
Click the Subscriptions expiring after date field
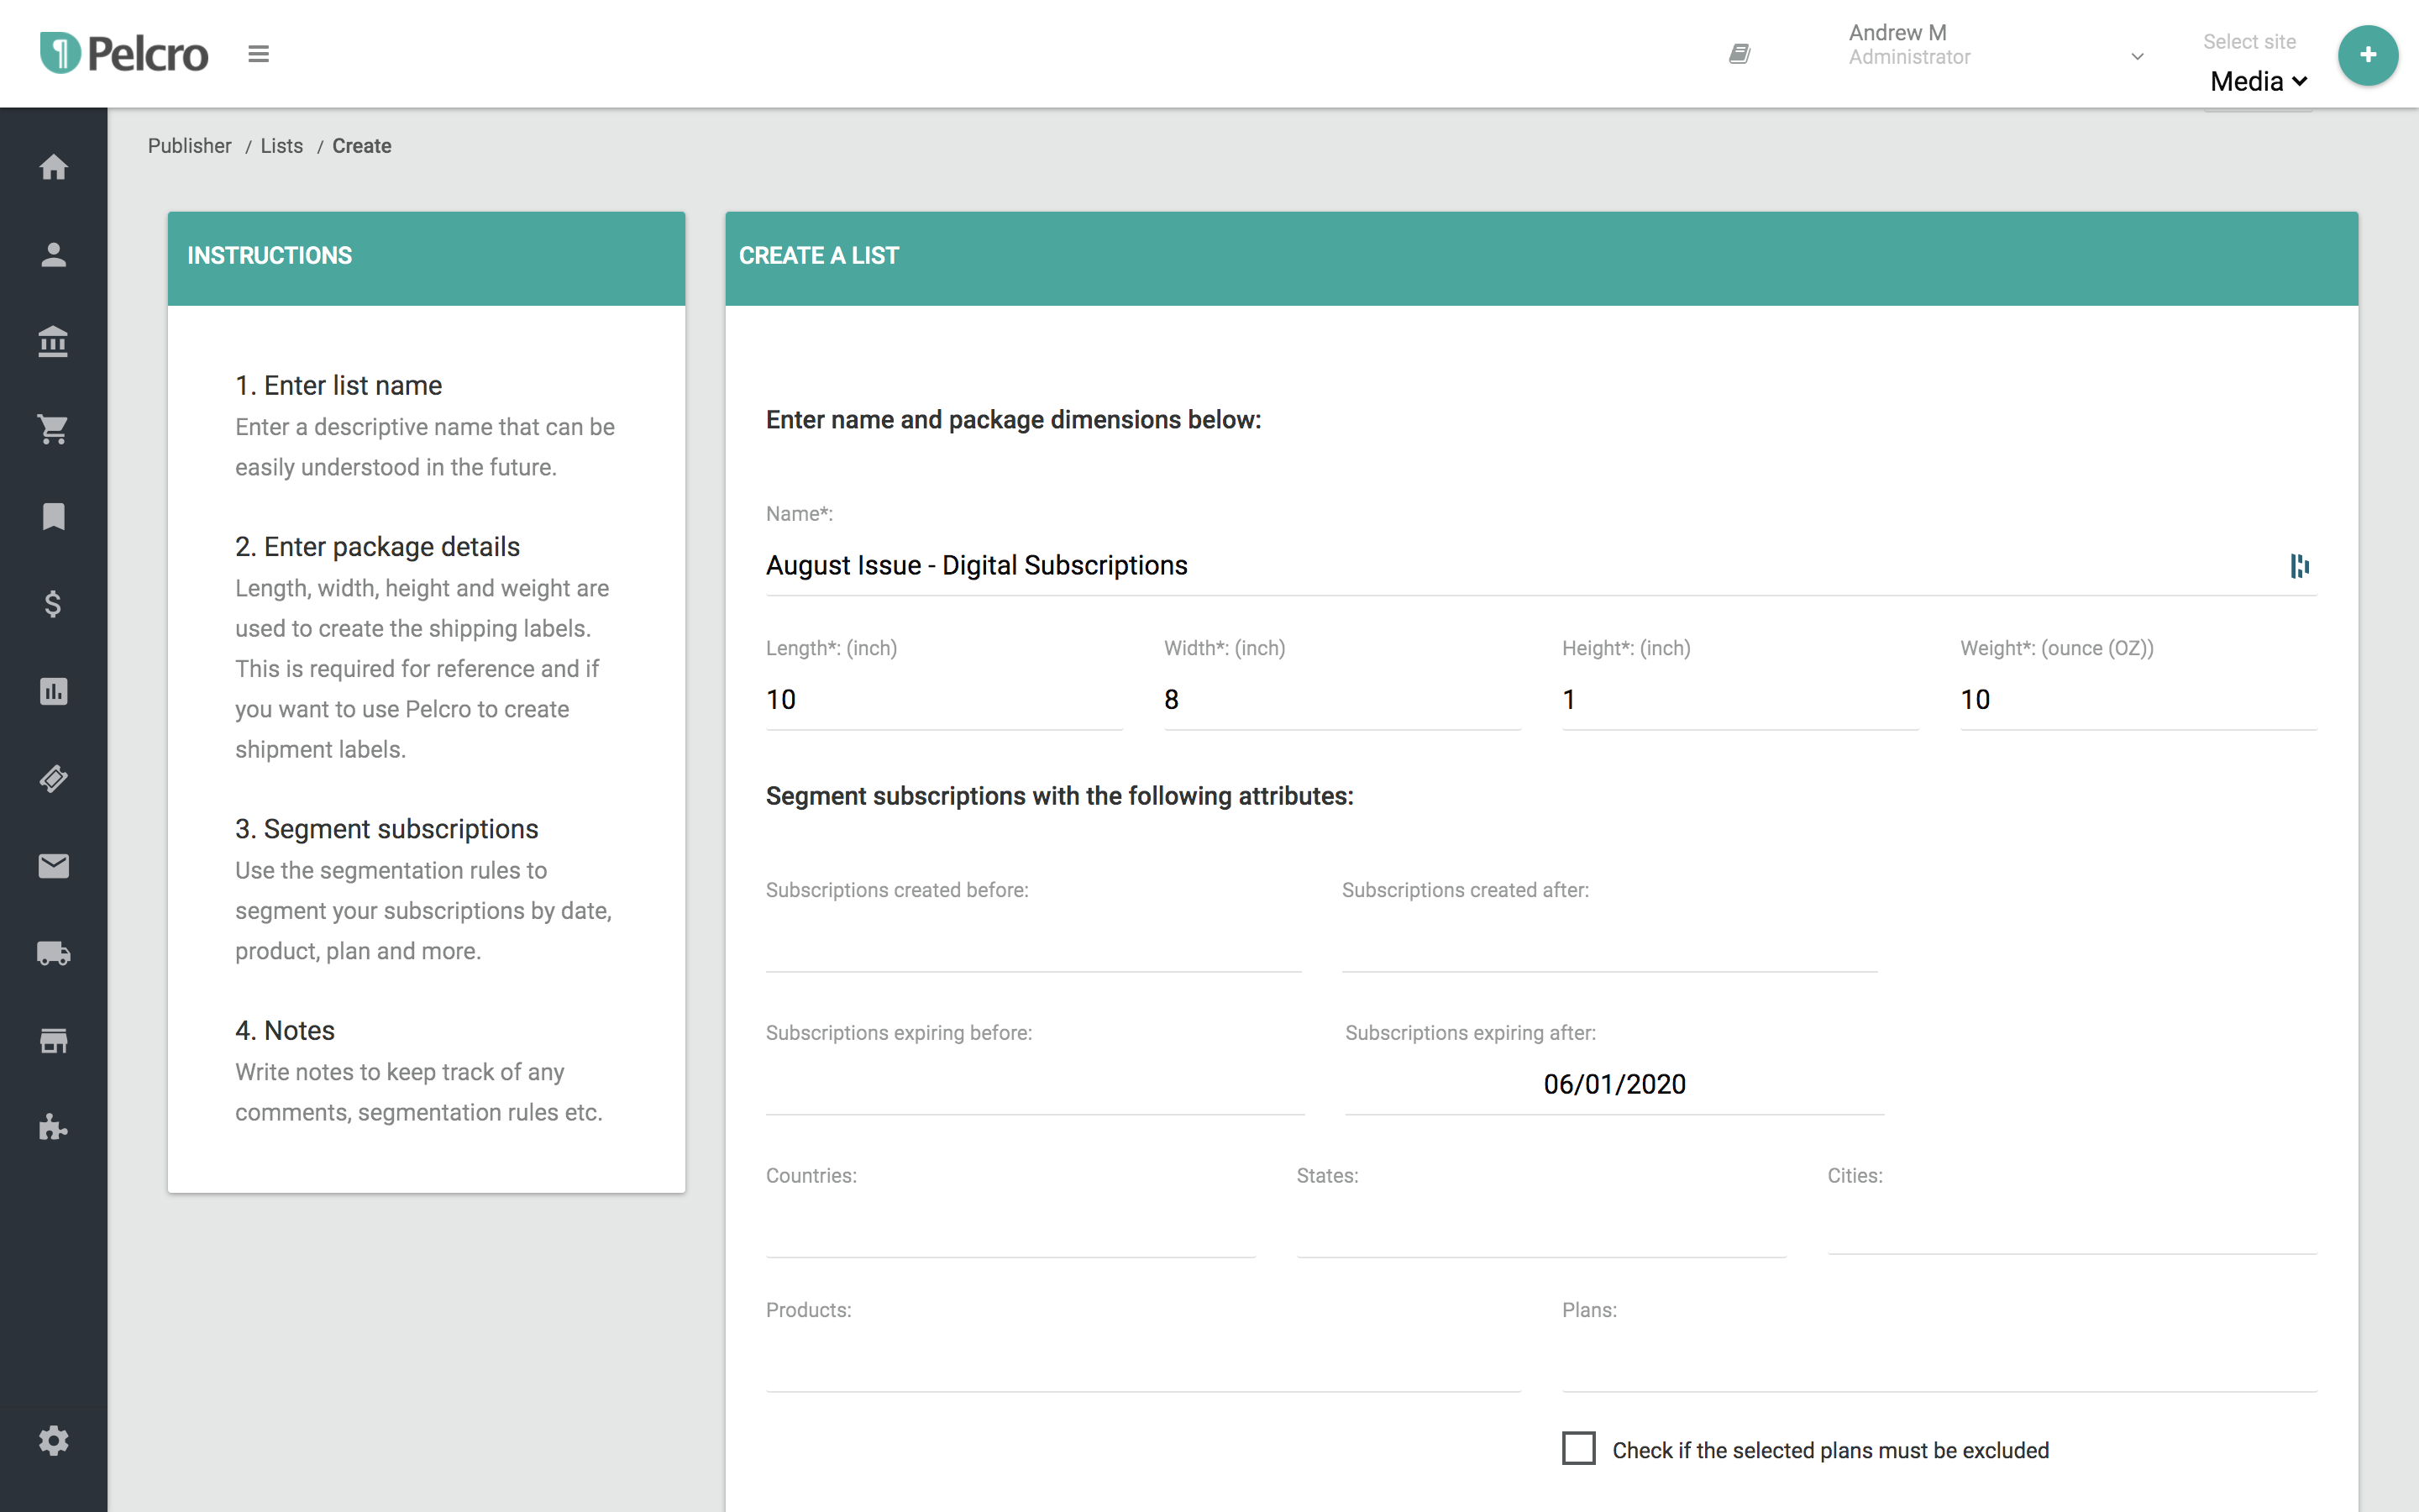pyautogui.click(x=1614, y=1085)
